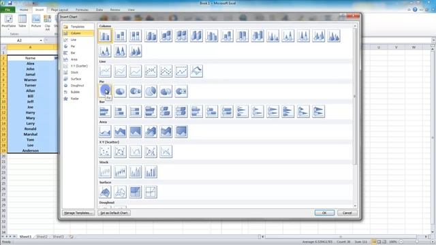Pick the Bar of Pie chart type

181,91
